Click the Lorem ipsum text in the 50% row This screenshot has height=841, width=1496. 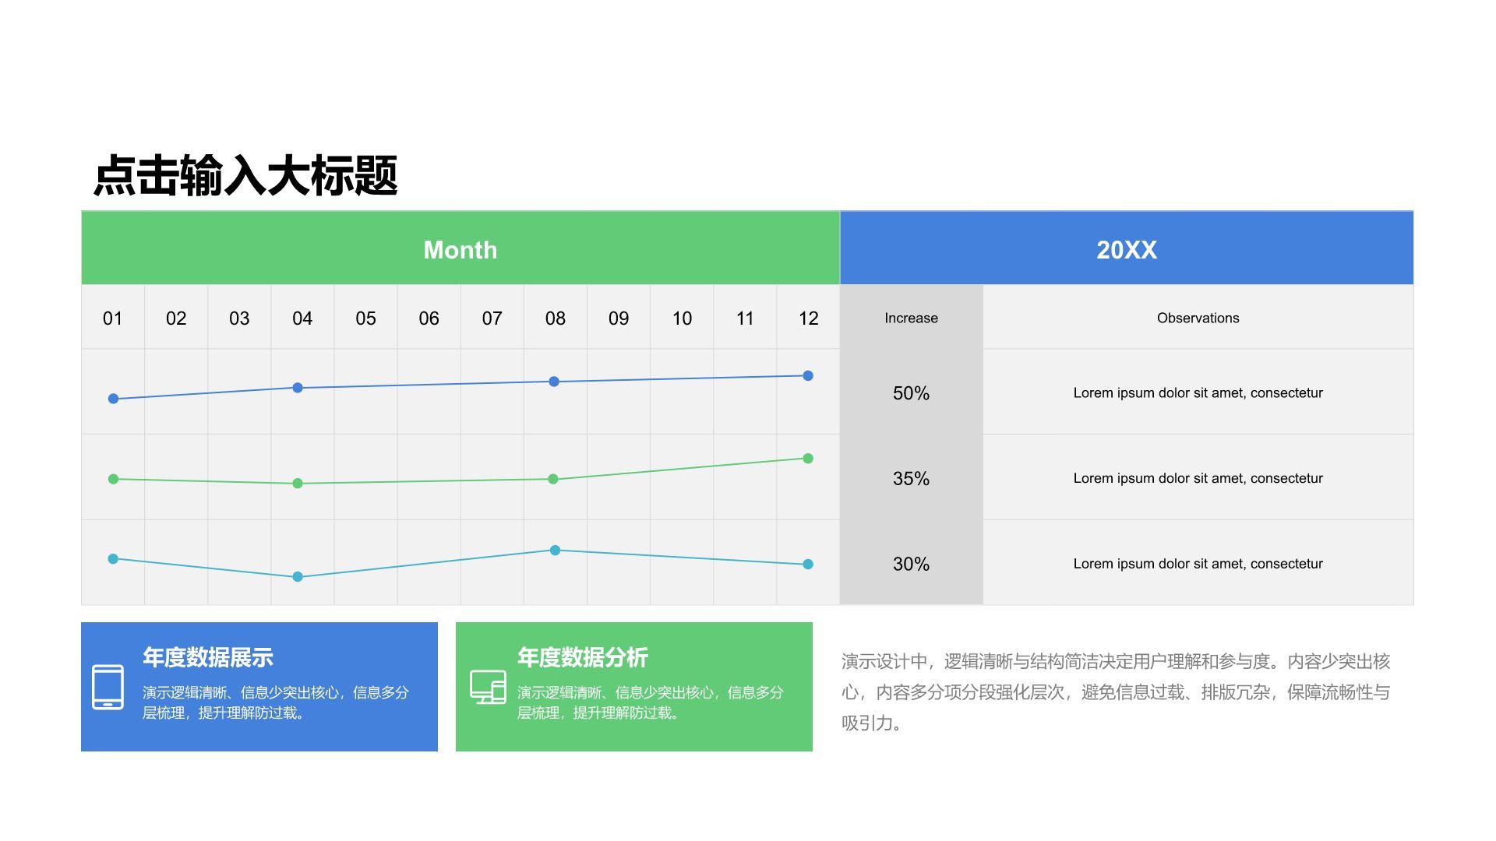click(x=1197, y=393)
